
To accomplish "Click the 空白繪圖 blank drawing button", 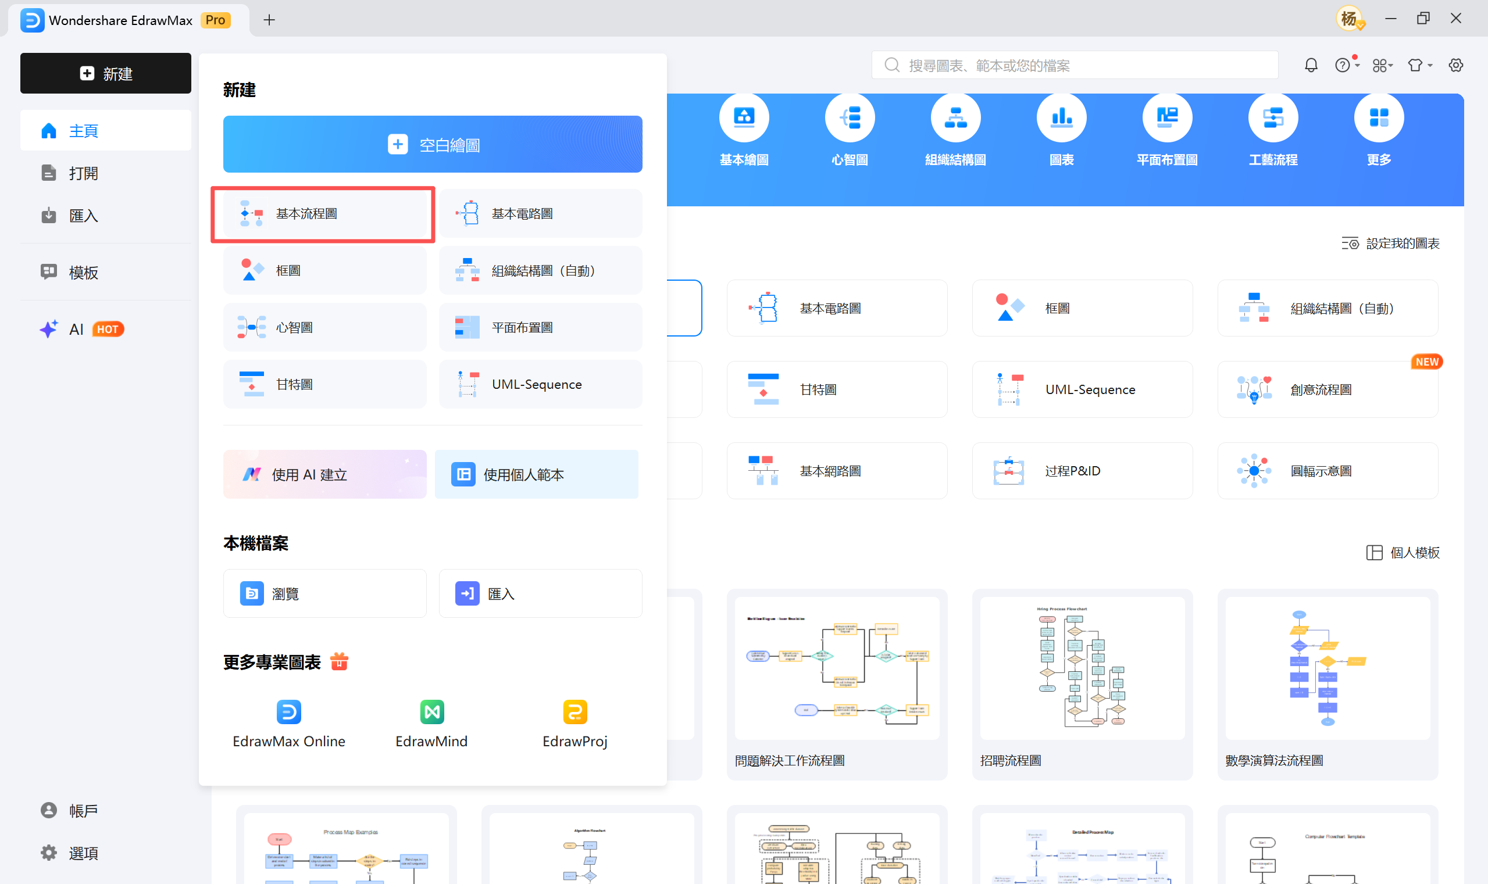I will tap(433, 144).
